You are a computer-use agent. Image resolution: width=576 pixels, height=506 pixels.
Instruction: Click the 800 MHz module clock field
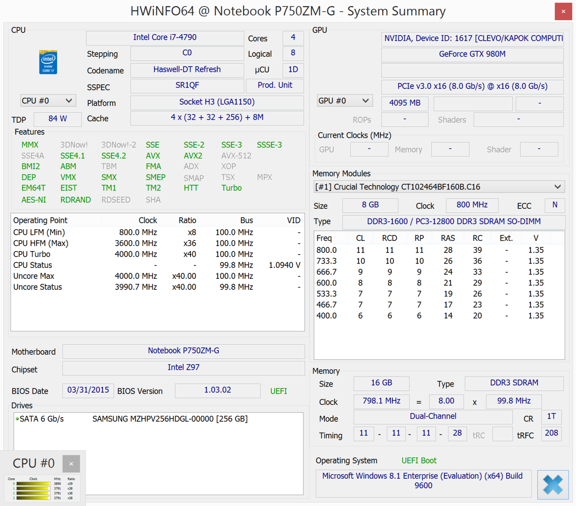[x=472, y=205]
